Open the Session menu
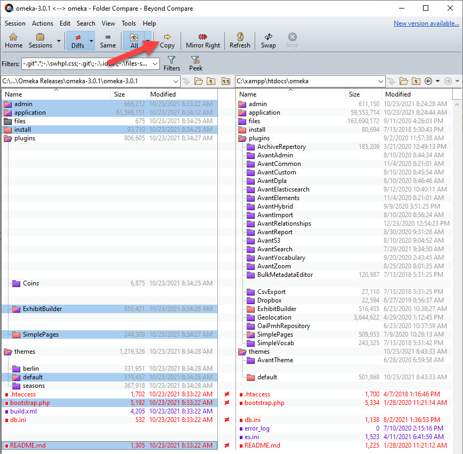 point(15,23)
